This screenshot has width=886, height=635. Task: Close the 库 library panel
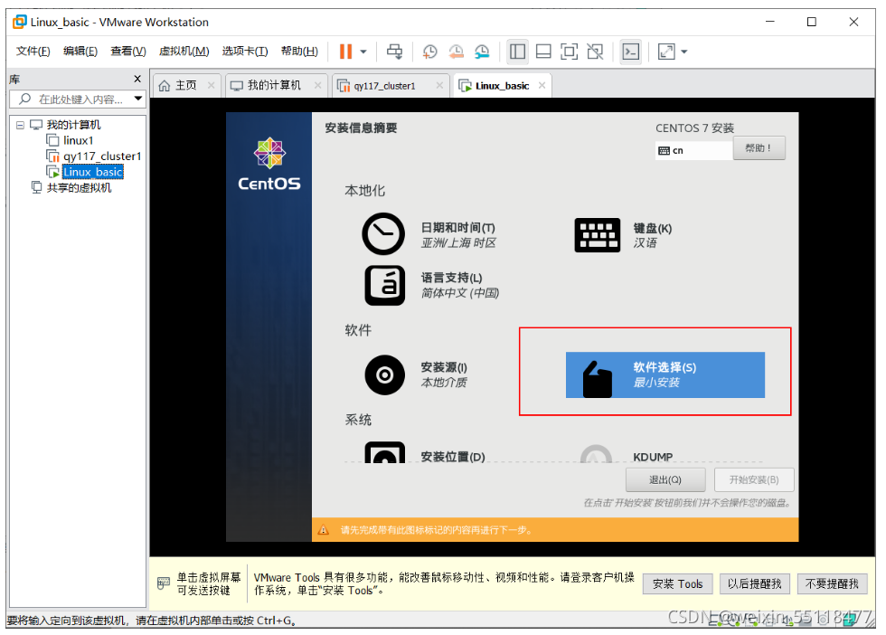(137, 79)
